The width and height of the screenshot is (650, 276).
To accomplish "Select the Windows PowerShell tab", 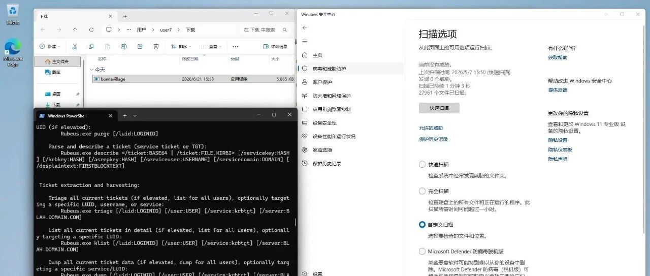I will pos(76,115).
